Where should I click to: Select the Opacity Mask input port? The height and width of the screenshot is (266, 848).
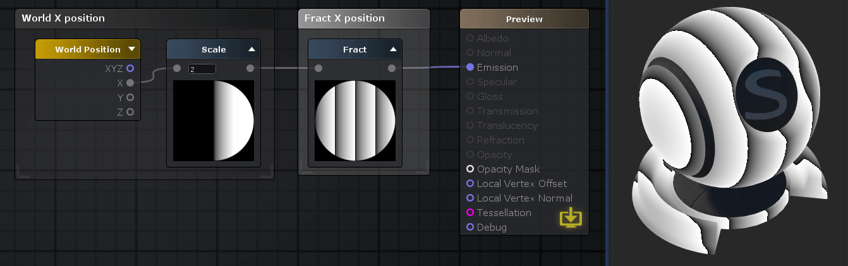[x=470, y=169]
